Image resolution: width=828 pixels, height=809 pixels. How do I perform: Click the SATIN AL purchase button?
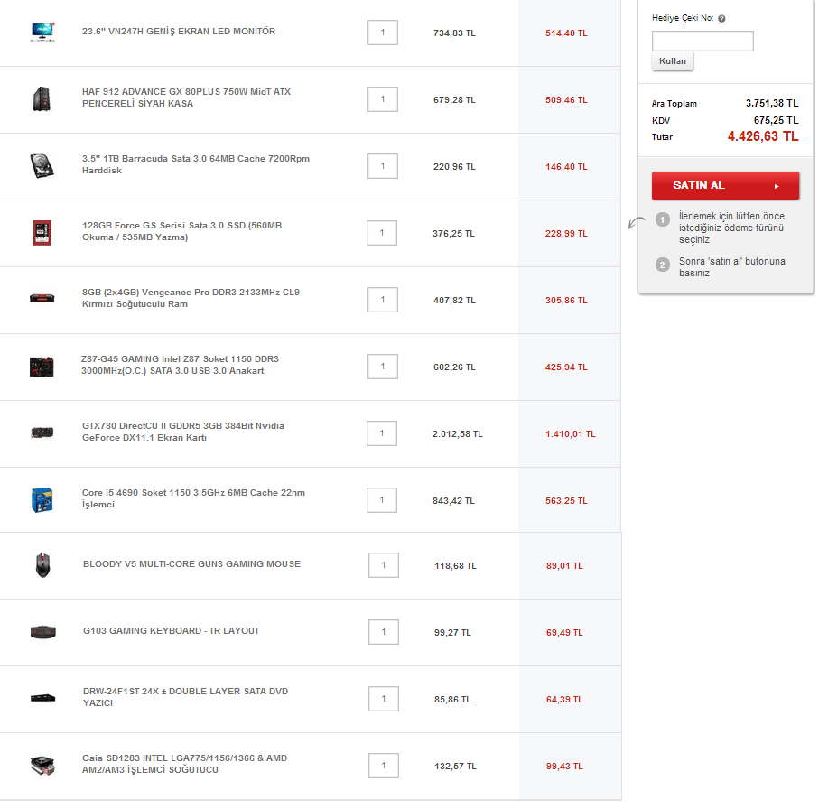725,185
